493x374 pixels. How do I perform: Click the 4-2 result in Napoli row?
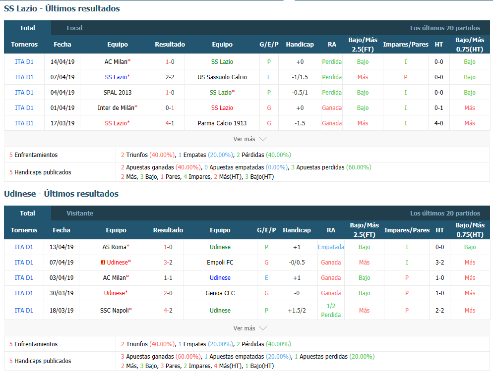point(168,311)
